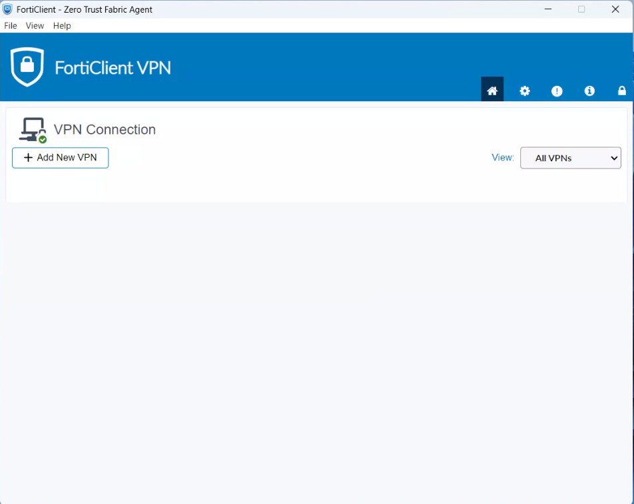Open the Help menu
Image resolution: width=634 pixels, height=504 pixels.
pos(62,26)
